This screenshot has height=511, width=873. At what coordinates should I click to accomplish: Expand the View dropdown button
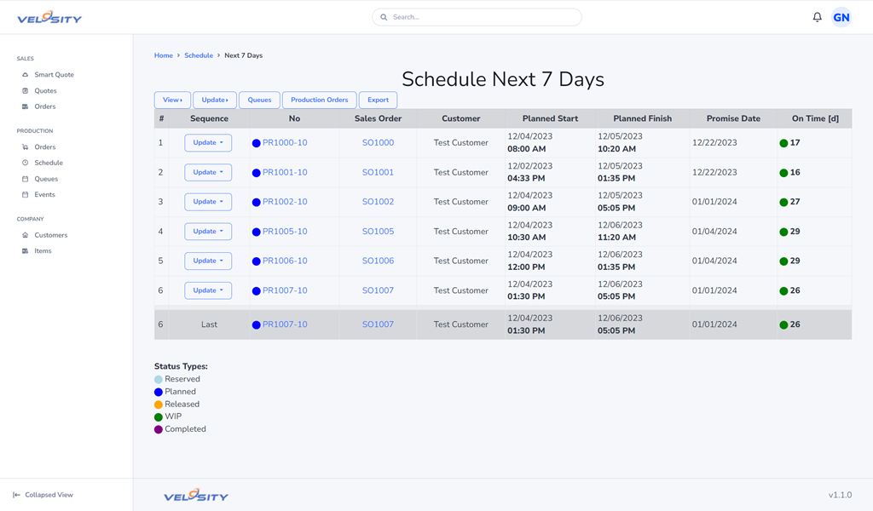pyautogui.click(x=172, y=100)
